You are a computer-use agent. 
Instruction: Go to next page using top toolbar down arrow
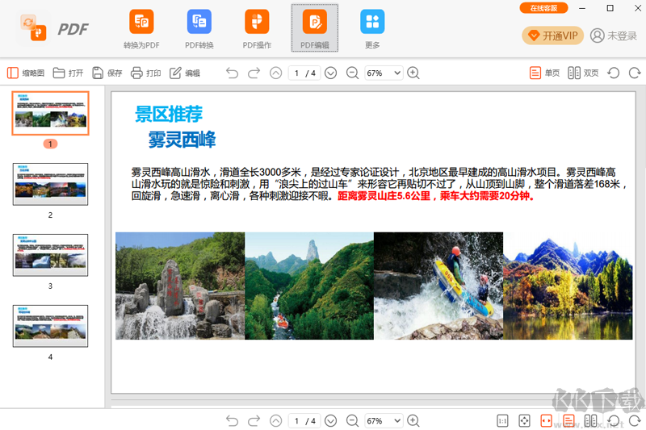tap(330, 73)
